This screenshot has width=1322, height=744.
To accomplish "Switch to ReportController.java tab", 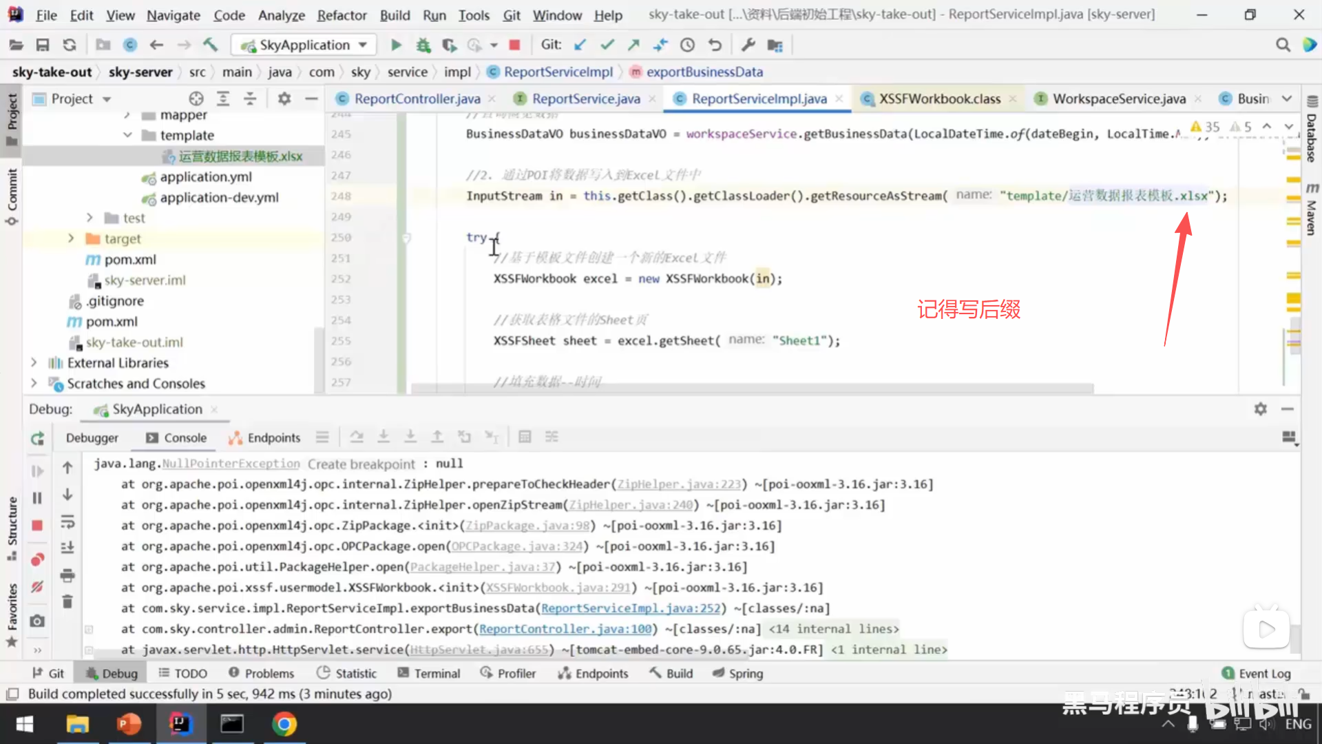I will coord(417,99).
